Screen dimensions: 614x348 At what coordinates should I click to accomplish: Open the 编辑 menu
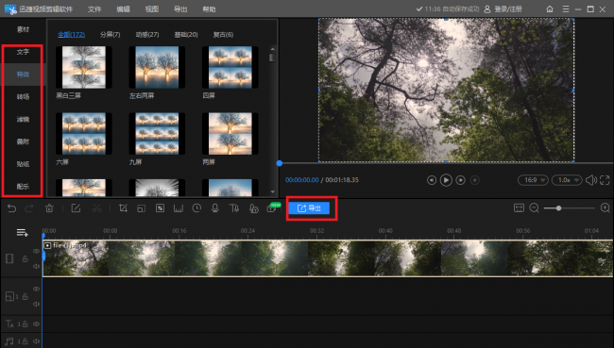pyautogui.click(x=123, y=9)
